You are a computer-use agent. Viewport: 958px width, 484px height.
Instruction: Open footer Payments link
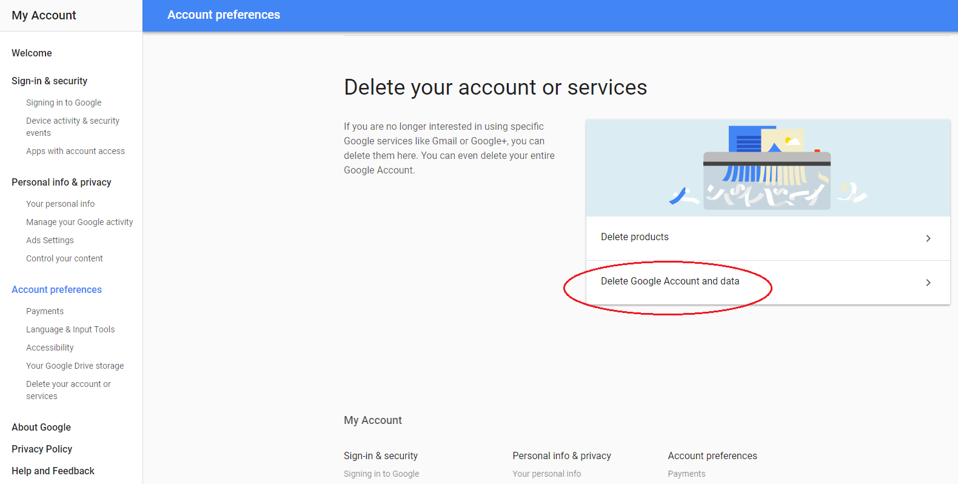(x=686, y=474)
